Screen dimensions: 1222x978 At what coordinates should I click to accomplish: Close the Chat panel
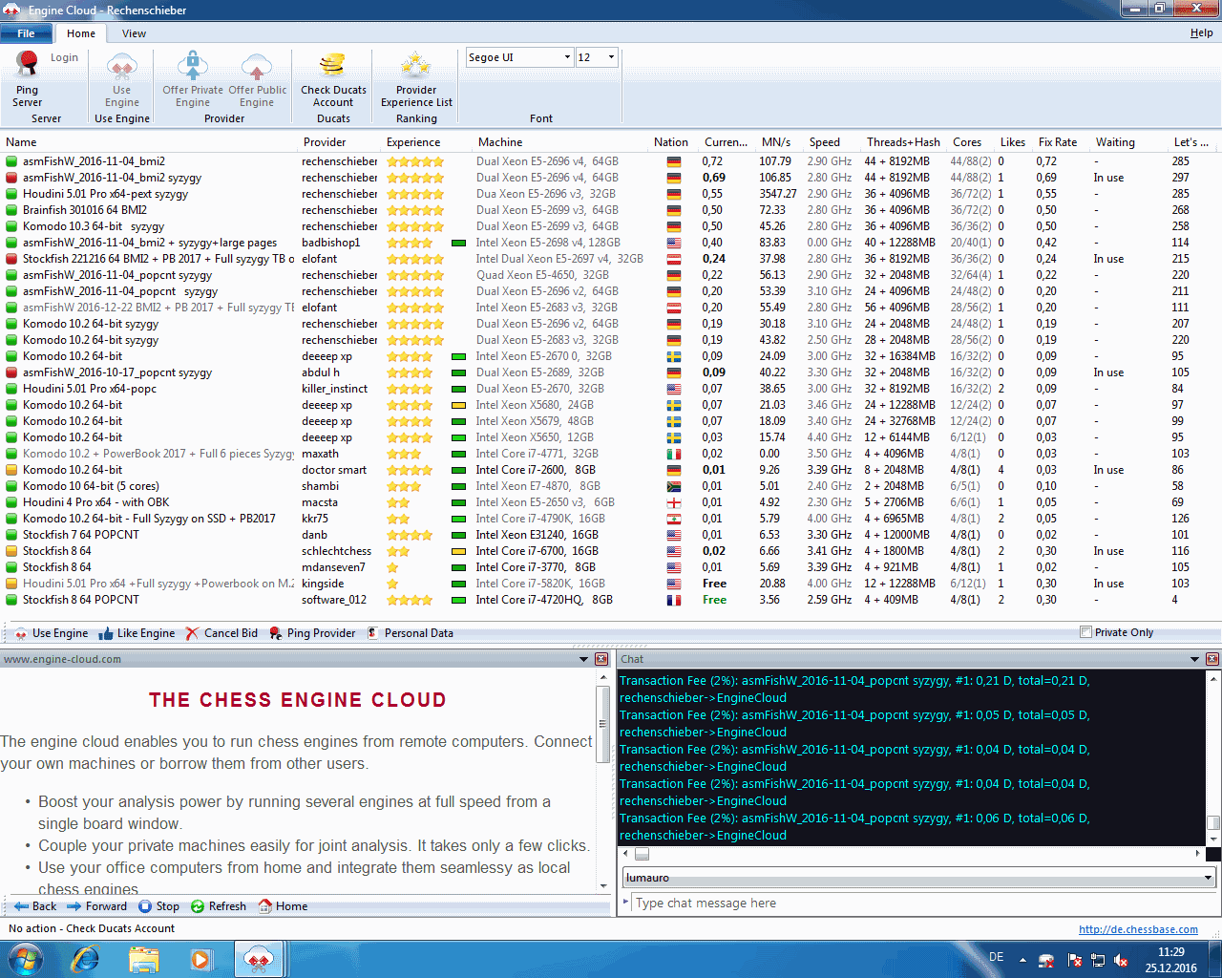1212,659
